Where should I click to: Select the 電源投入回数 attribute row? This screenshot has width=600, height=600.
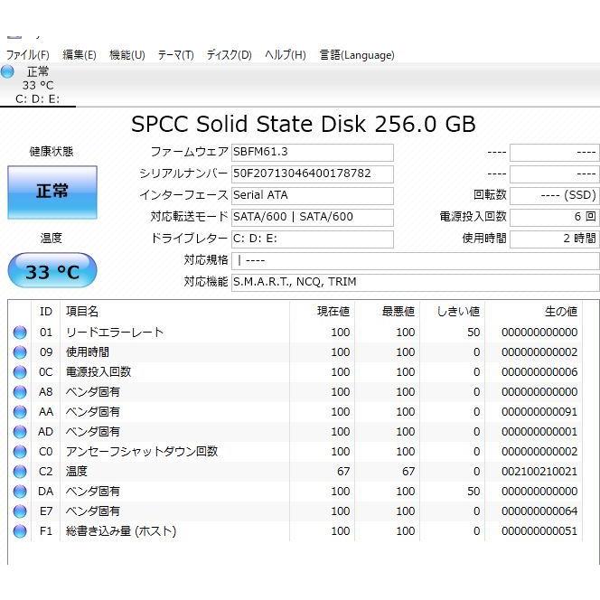click(x=295, y=372)
